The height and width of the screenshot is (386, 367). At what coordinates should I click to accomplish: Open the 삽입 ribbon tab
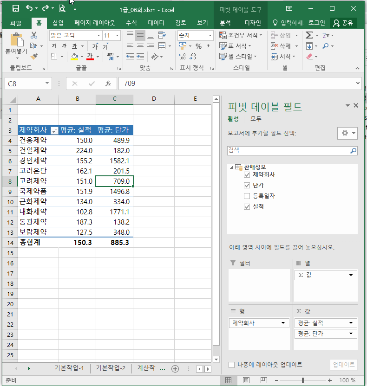pyautogui.click(x=58, y=23)
